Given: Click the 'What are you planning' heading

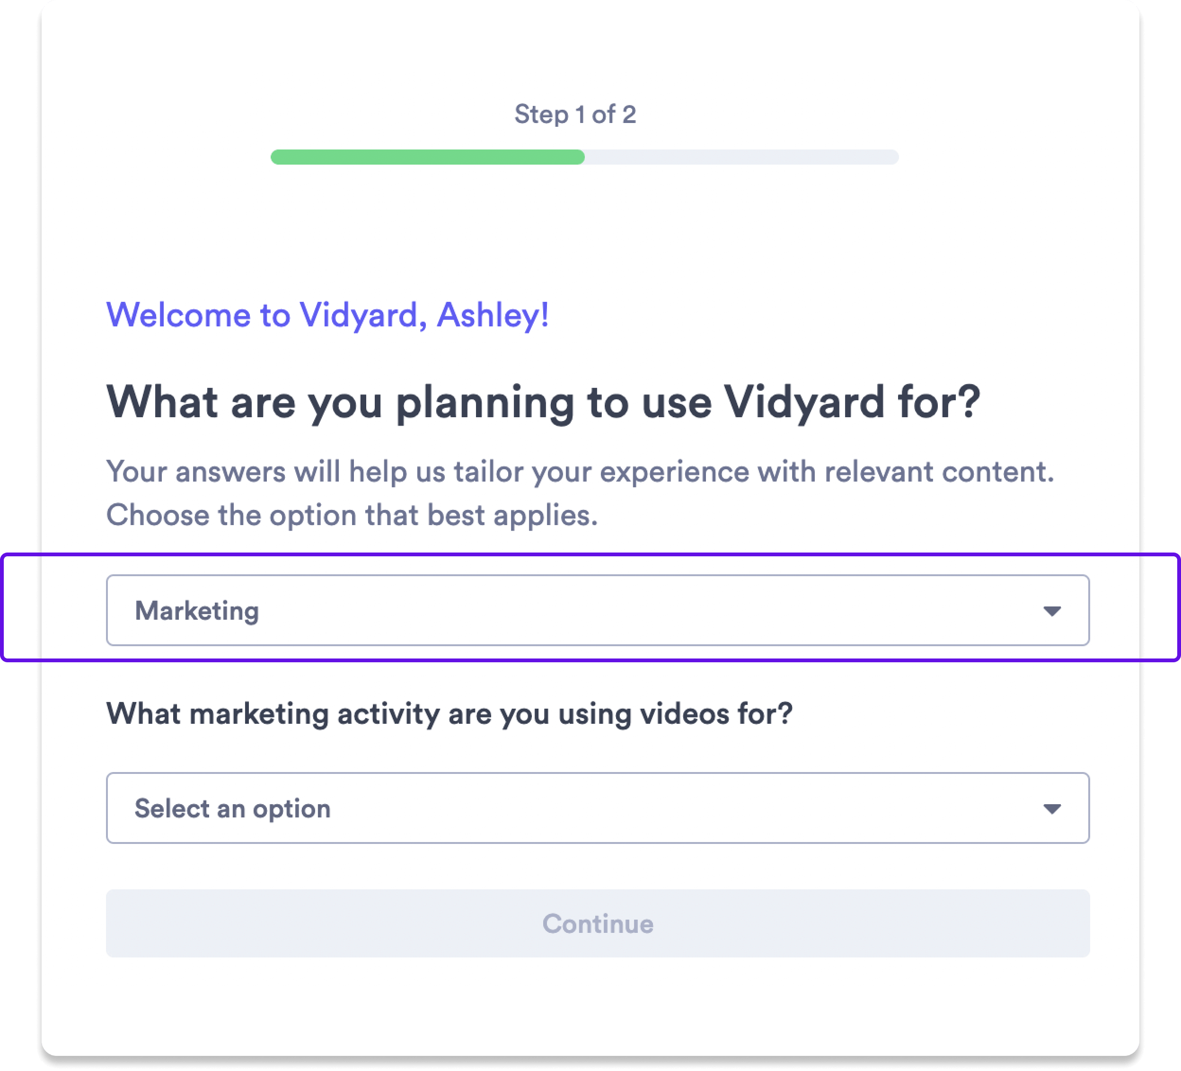Looking at the screenshot, I should [542, 402].
